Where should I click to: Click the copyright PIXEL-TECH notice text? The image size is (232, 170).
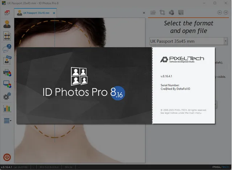(x=183, y=111)
